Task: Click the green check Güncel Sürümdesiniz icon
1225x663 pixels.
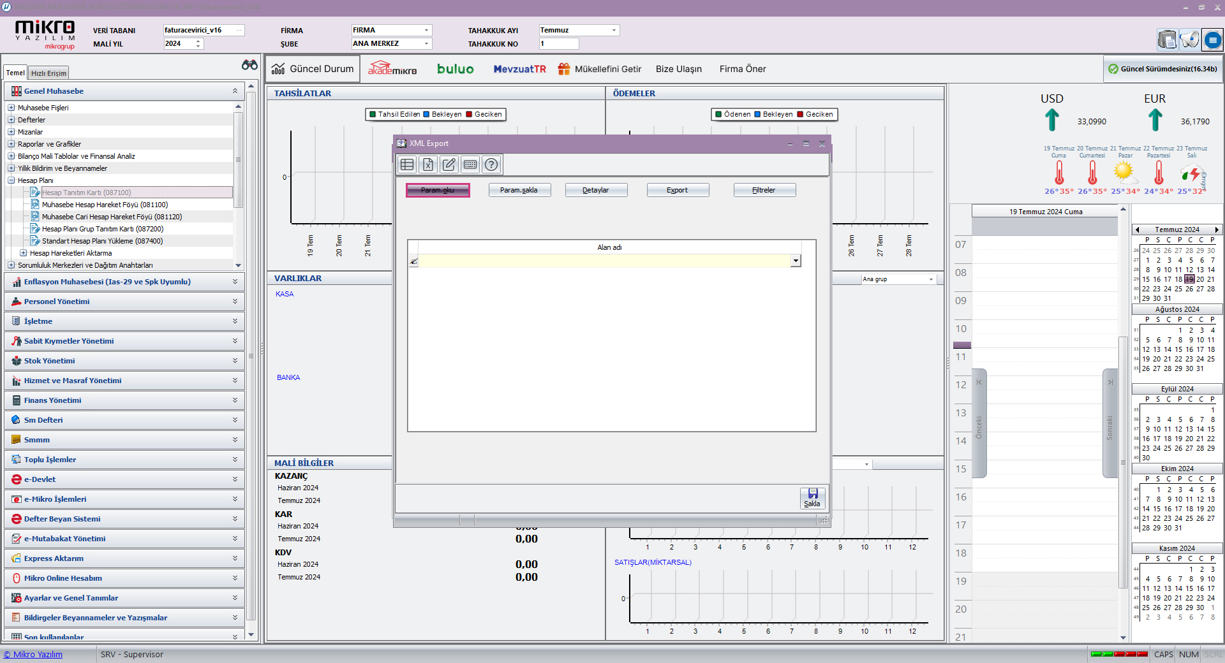Action: (1113, 69)
